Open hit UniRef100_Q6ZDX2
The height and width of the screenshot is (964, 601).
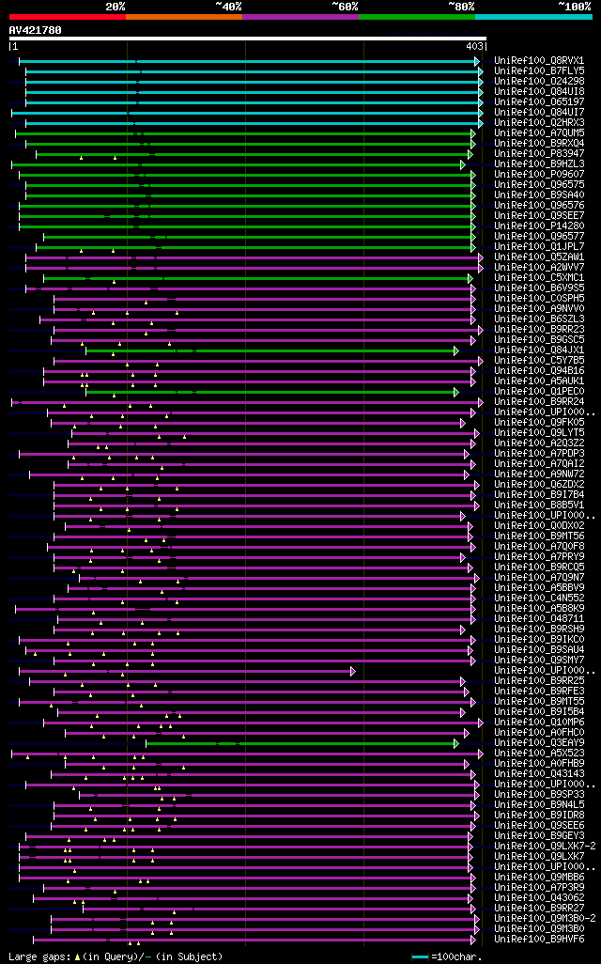pos(539,485)
